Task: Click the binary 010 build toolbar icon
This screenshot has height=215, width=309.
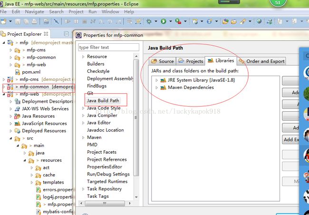Action: (x=46, y=21)
